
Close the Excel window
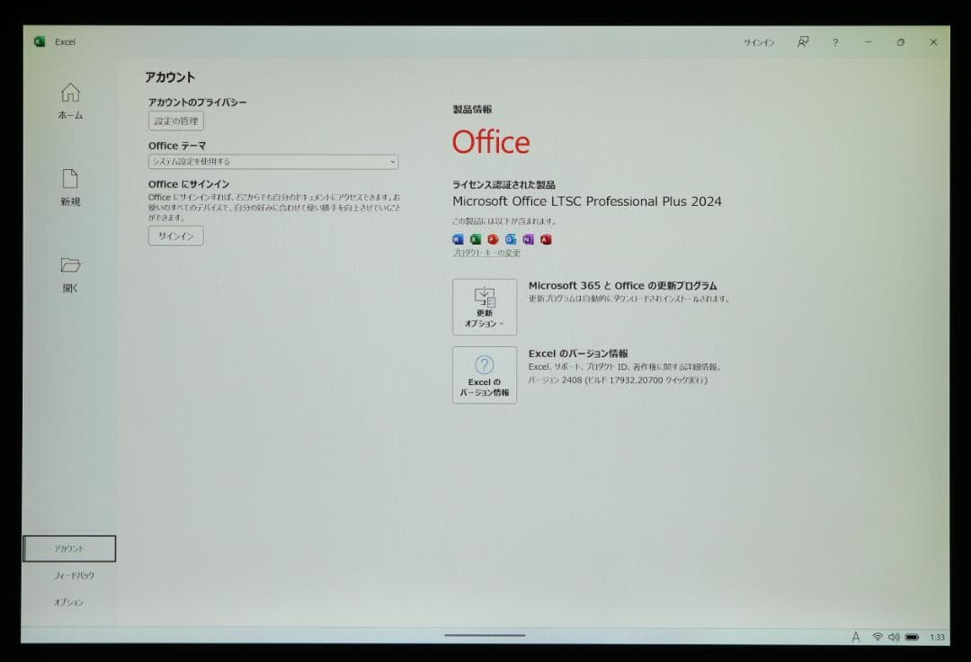[x=933, y=42]
